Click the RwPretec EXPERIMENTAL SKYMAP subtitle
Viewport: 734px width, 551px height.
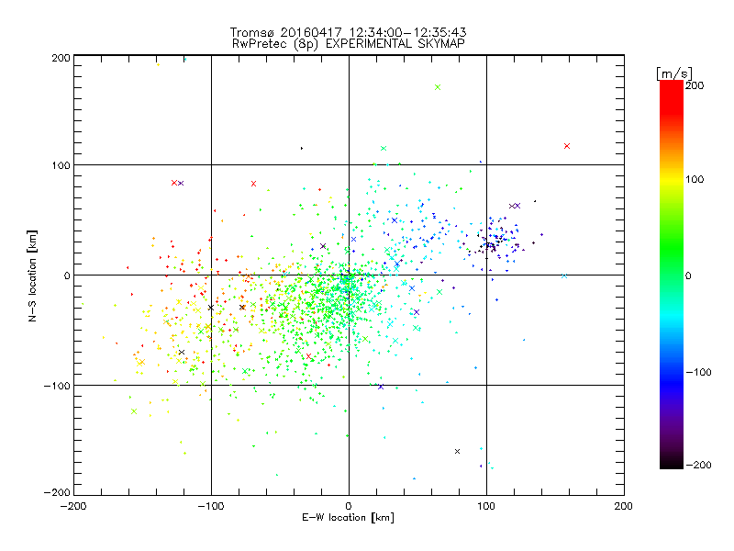click(x=349, y=44)
